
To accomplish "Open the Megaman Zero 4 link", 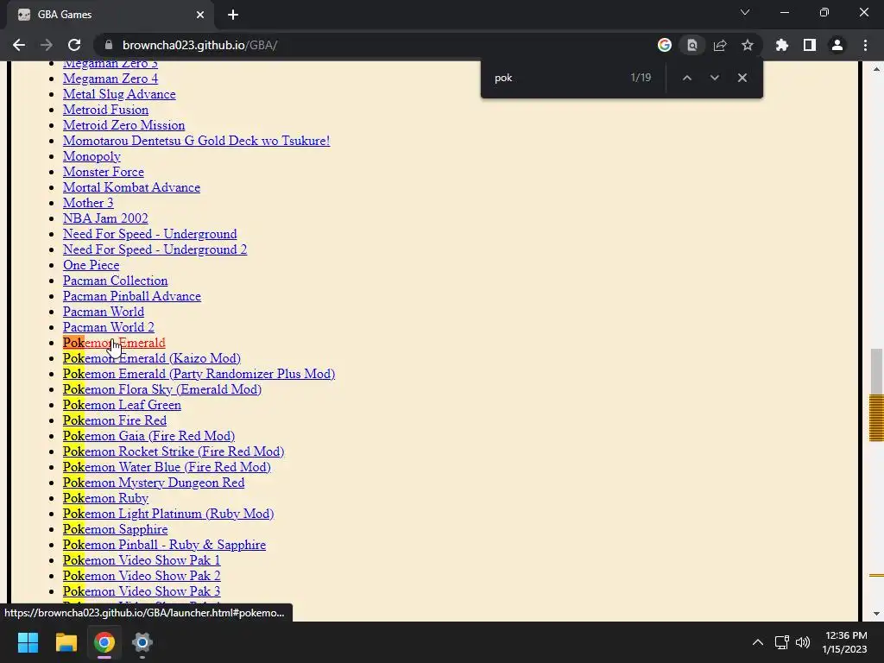I will [x=110, y=79].
